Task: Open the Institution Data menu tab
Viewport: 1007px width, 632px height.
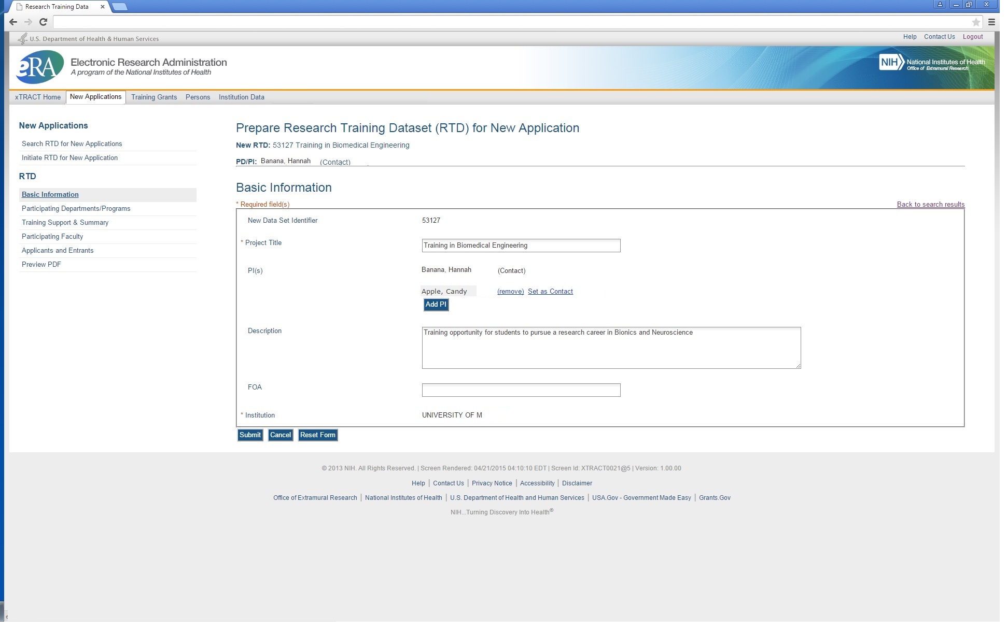Action: coord(241,97)
